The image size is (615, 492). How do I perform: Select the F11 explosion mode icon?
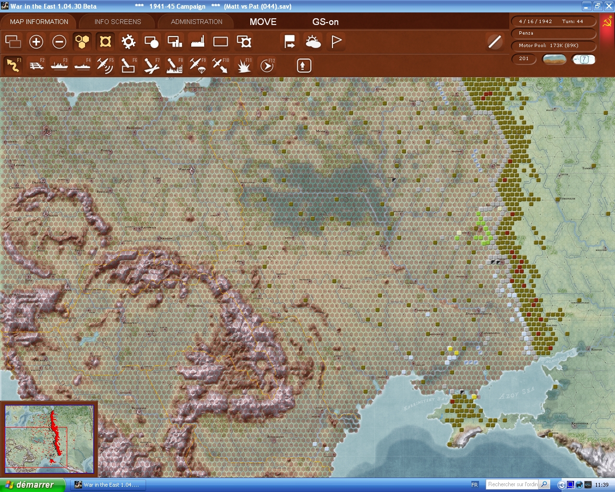click(244, 65)
